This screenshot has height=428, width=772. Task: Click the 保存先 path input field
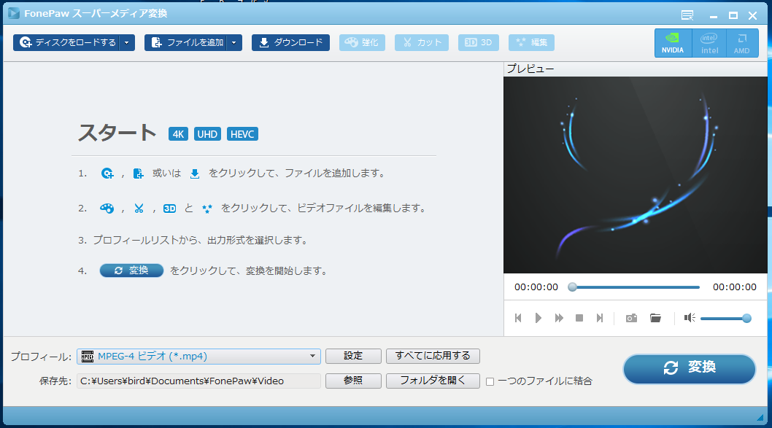pyautogui.click(x=199, y=381)
